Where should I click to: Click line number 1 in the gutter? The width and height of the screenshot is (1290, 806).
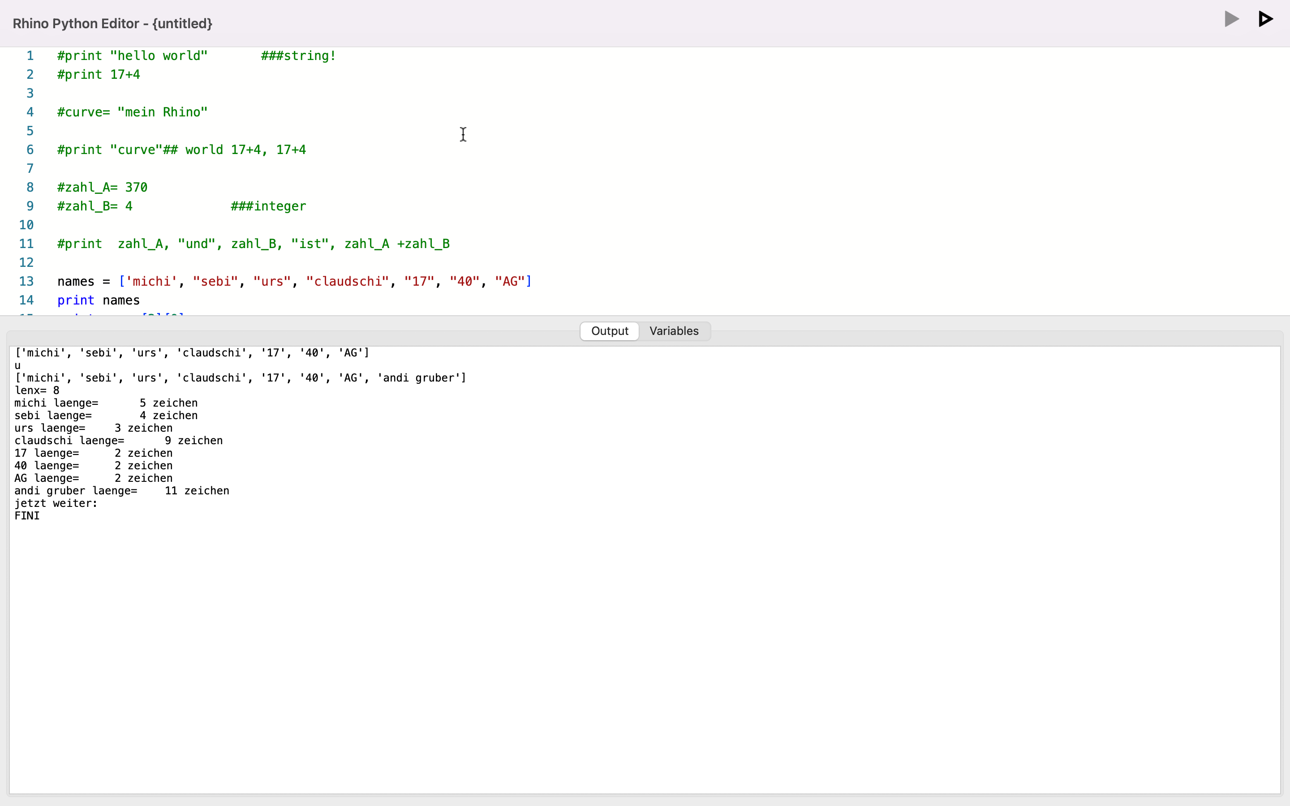[x=30, y=56]
